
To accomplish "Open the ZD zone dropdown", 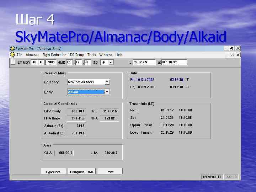I will [111, 62].
